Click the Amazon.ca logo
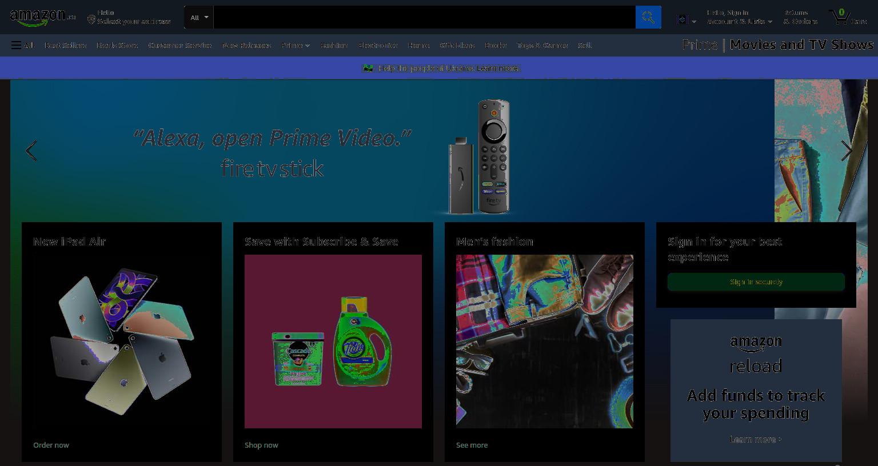 tap(43, 17)
